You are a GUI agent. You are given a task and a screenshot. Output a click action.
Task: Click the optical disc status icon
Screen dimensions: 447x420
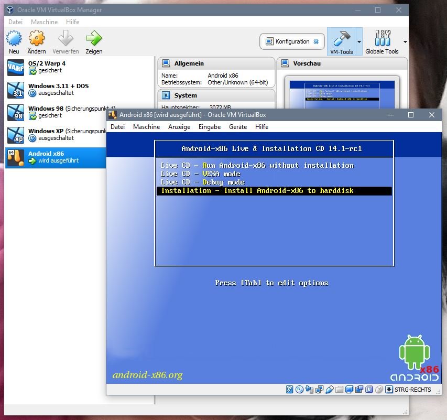pyautogui.click(x=299, y=390)
